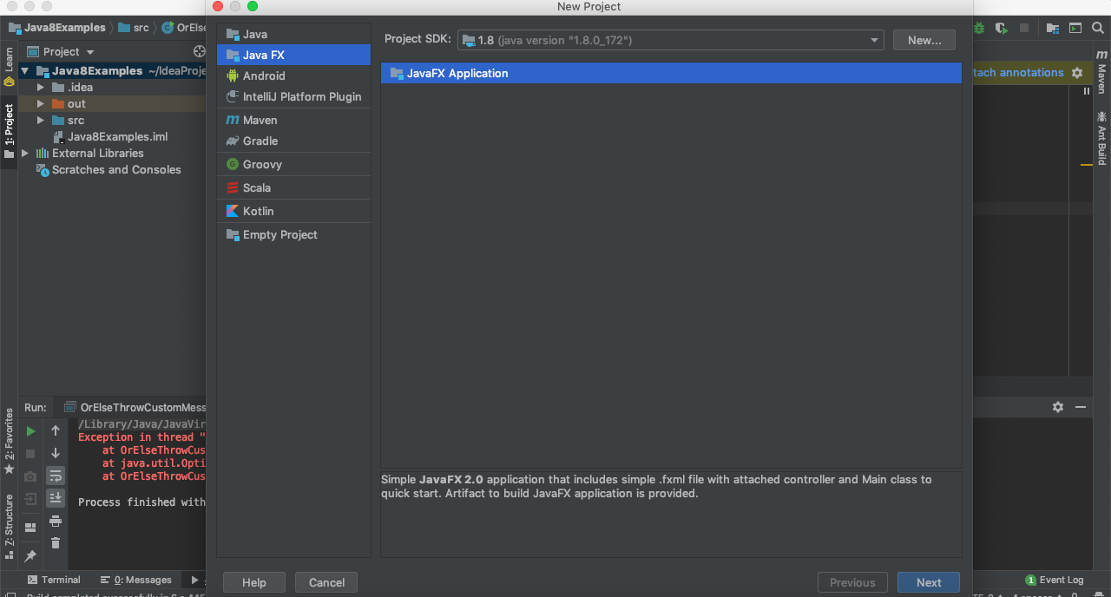Image resolution: width=1111 pixels, height=597 pixels.
Task: Select Java FX project type
Action: pyautogui.click(x=293, y=55)
